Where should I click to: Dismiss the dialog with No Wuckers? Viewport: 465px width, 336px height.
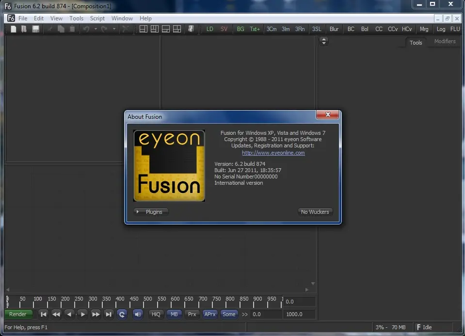pos(315,212)
